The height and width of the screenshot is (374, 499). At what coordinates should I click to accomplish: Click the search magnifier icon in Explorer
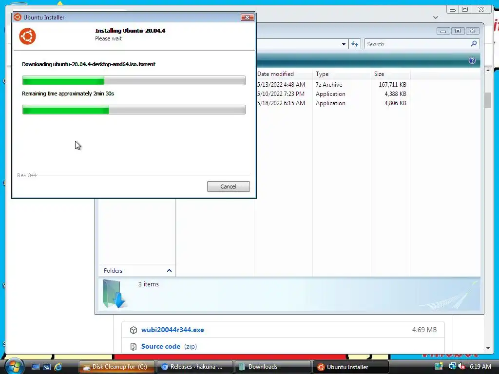474,43
